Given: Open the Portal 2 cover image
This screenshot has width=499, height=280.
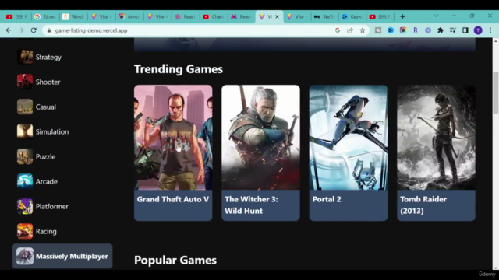Looking at the screenshot, I should (x=349, y=137).
